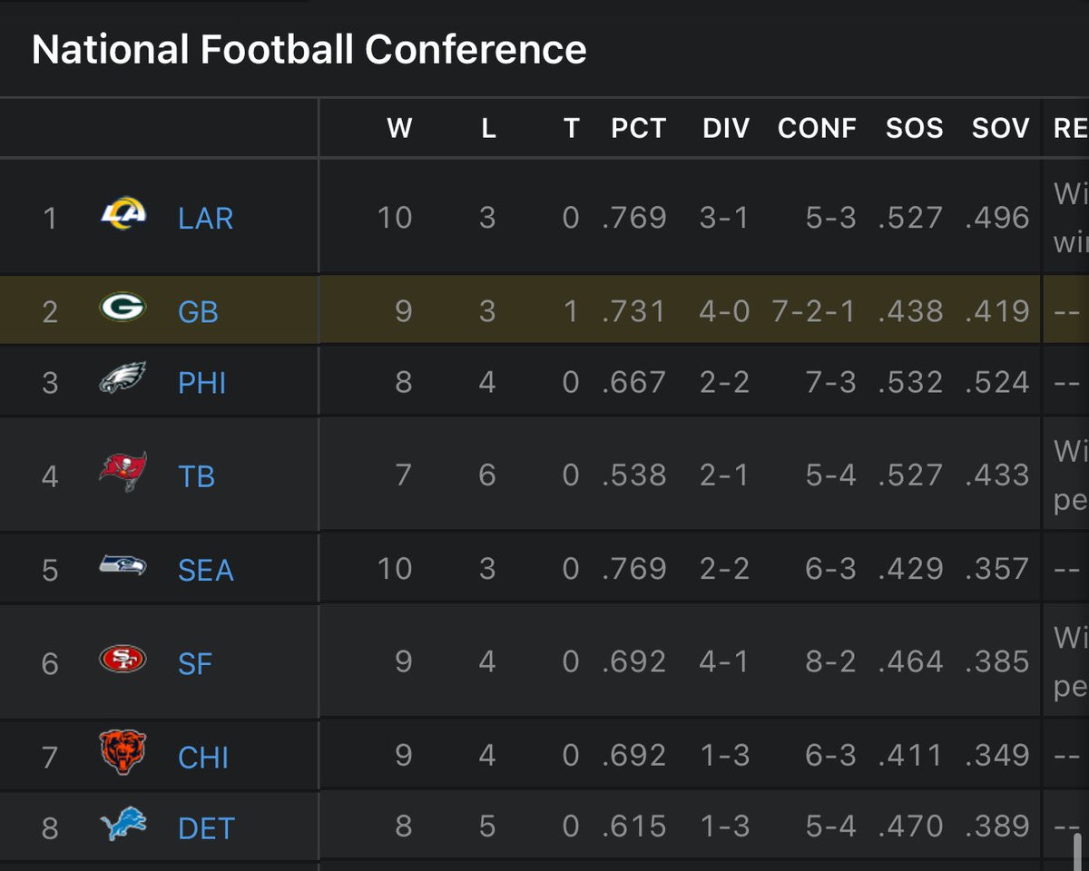This screenshot has height=871, width=1089.
Task: Sort by the CONF column header
Action: pyautogui.click(x=817, y=129)
